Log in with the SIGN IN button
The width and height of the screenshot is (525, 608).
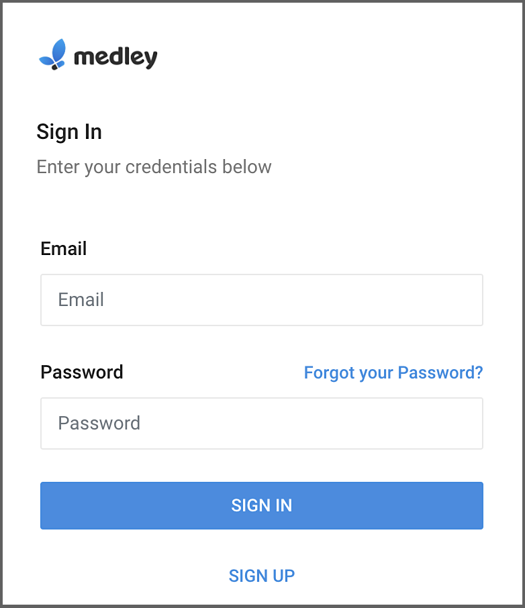click(262, 505)
